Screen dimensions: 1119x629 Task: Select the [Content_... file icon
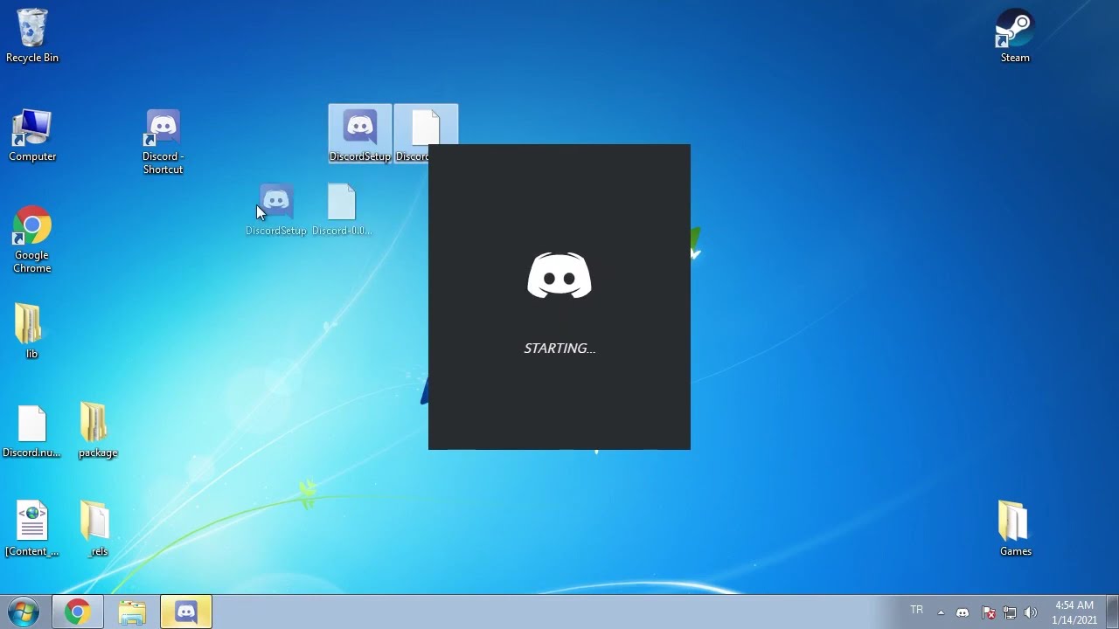(32, 529)
